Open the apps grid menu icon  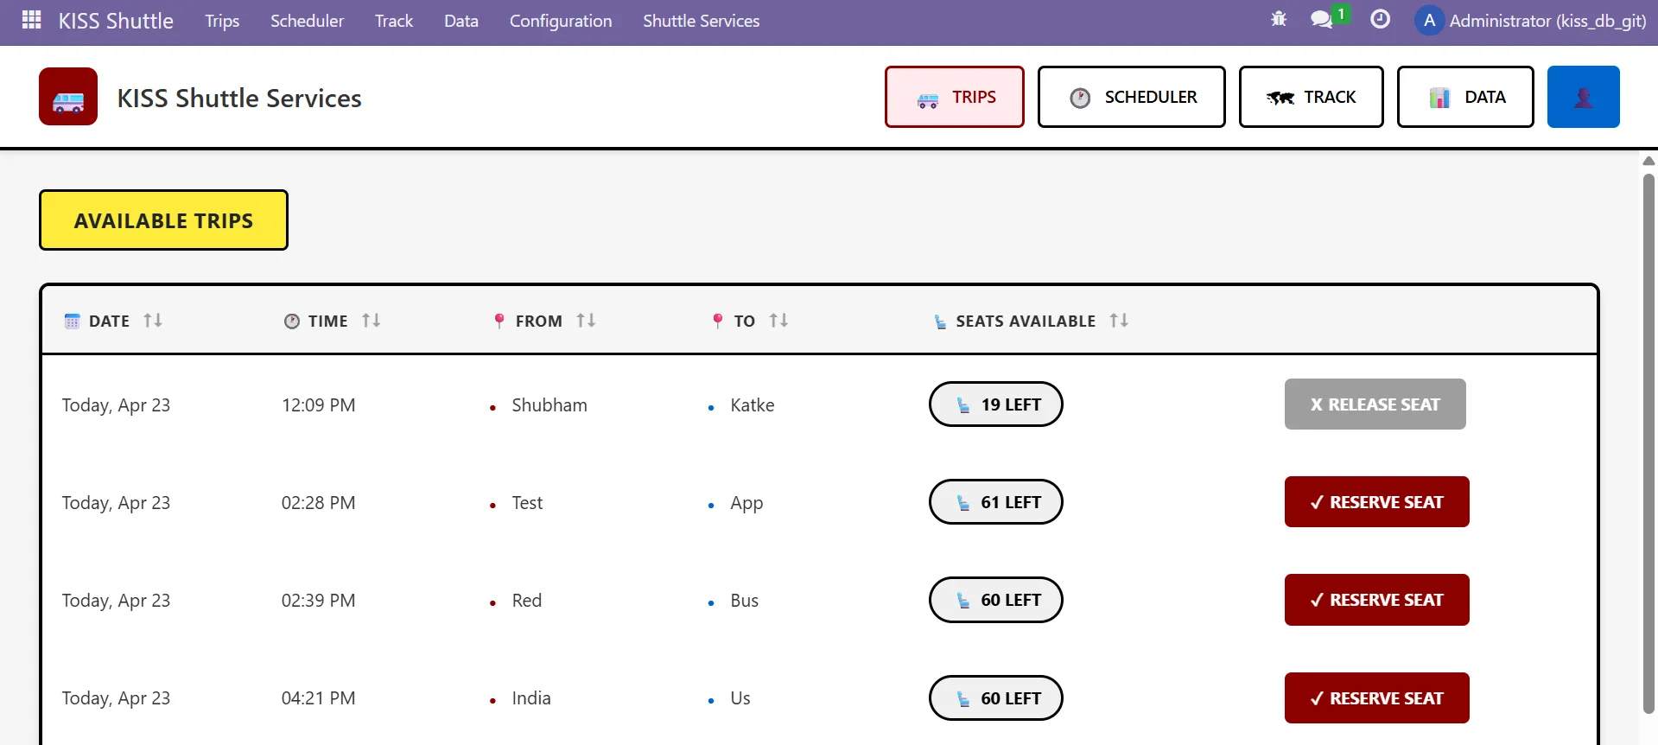click(x=32, y=20)
